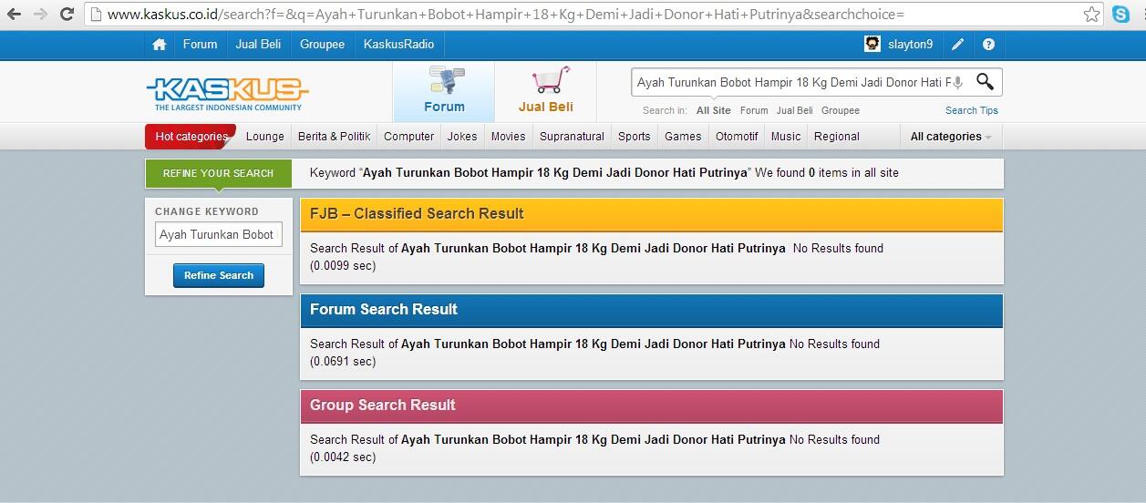
Task: Click the (0.0099 sec) text
Action: (343, 266)
